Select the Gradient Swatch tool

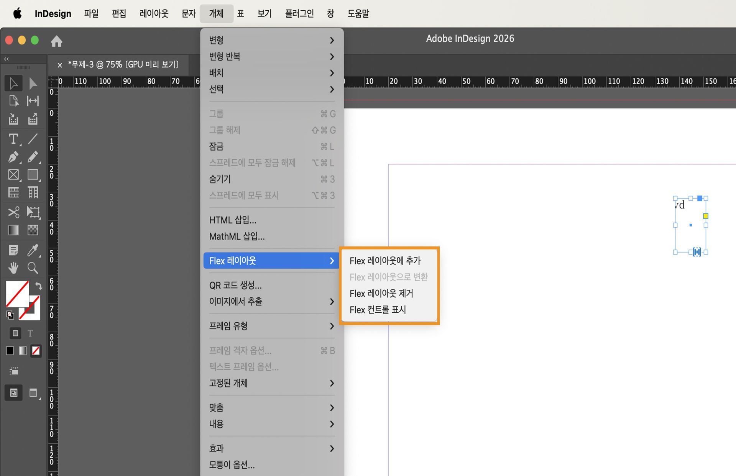[13, 230]
